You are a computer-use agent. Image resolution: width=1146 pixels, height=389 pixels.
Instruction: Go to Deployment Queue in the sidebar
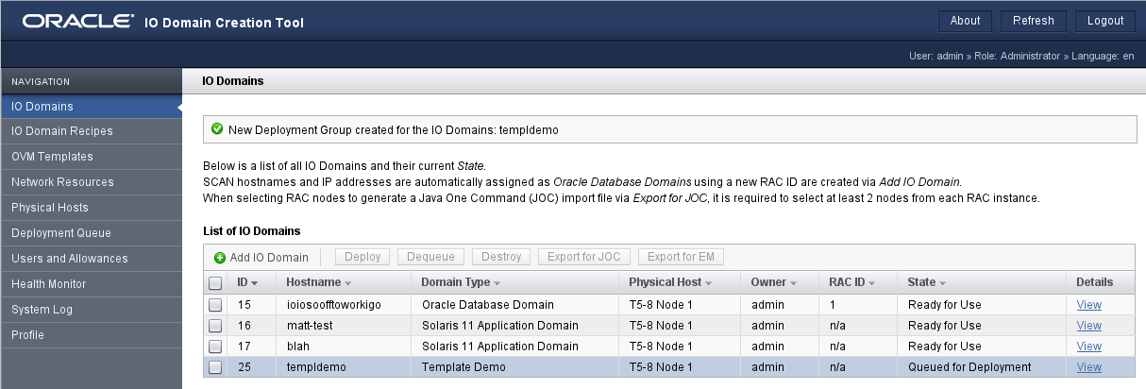[x=61, y=233]
